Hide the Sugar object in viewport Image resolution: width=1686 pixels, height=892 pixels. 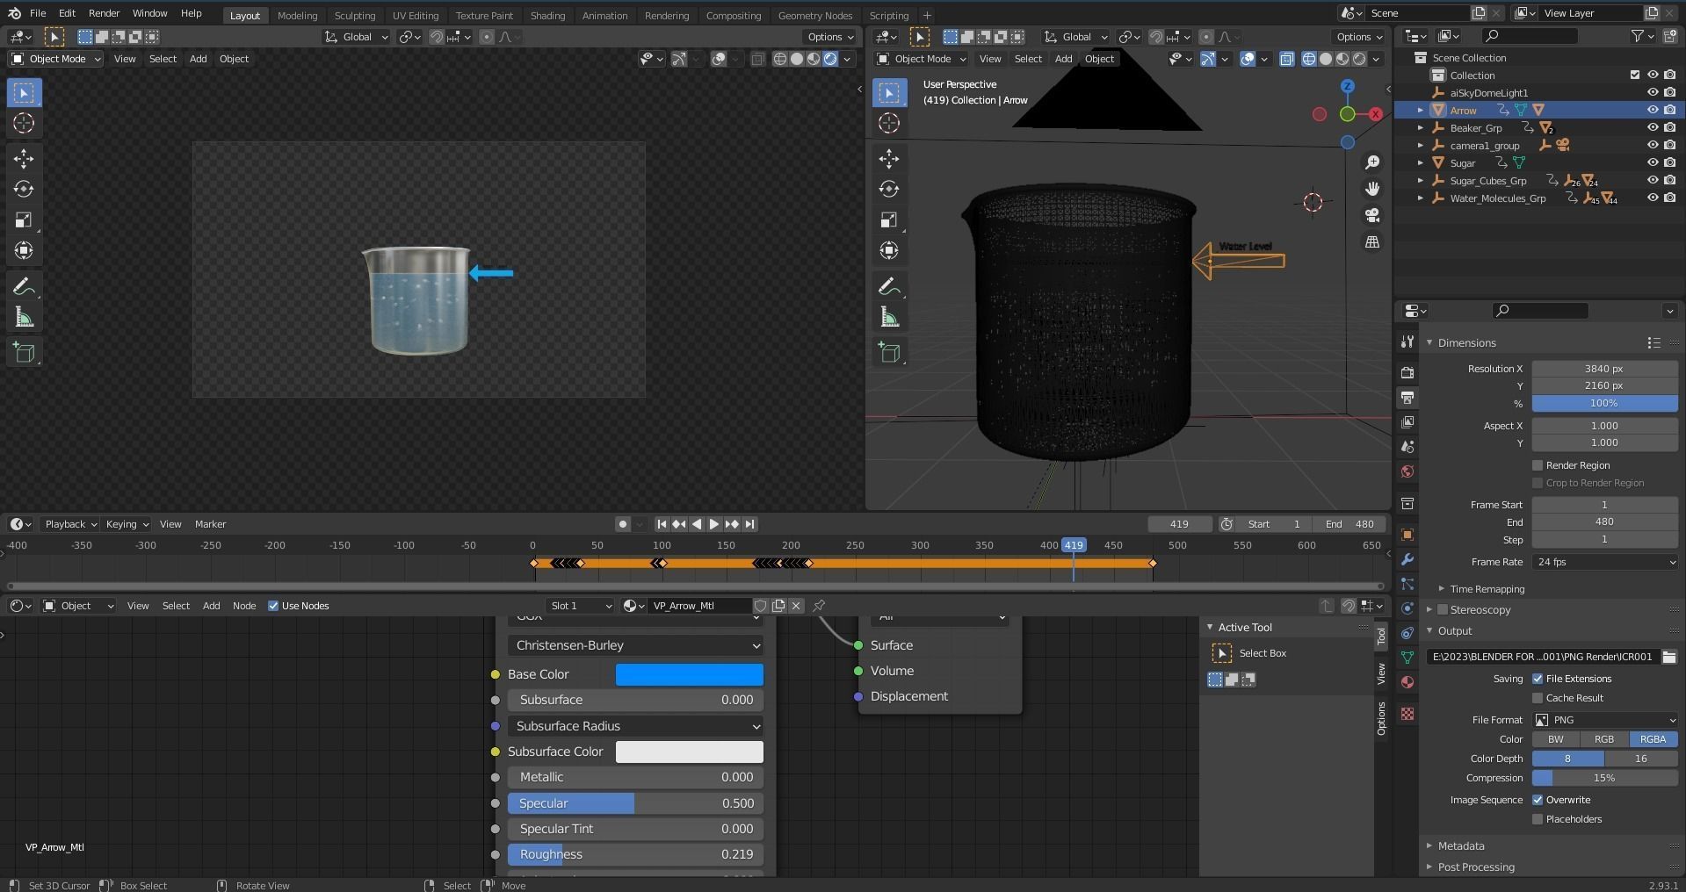[1652, 162]
